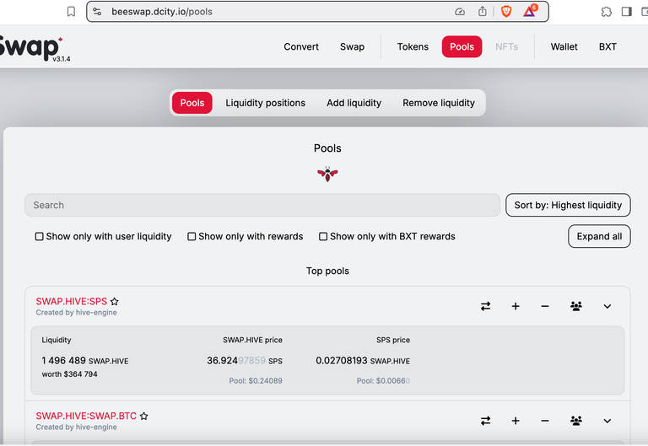Screen dimensions: 648x446
Task: Click the BeeSwap logo
Action: (x=30, y=47)
